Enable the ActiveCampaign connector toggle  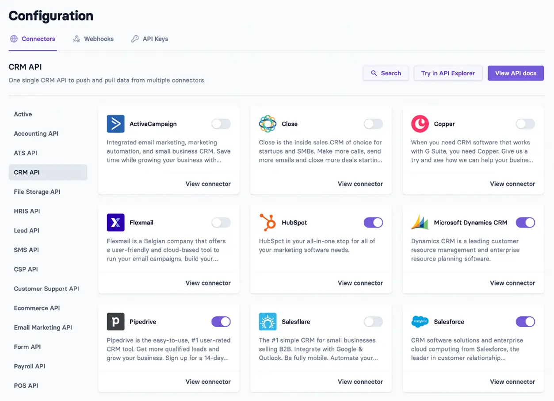(221, 124)
